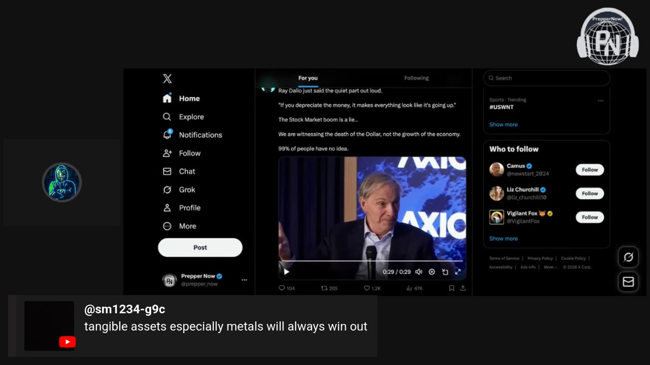The image size is (650, 365).
Task: Open Profile in the sidebar
Action: pyautogui.click(x=181, y=208)
